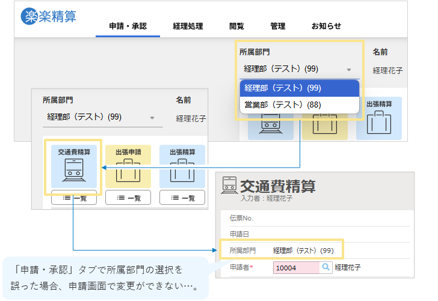Click the magnifier search icon beside 申請者 field
The image size is (438, 301).
325,267
